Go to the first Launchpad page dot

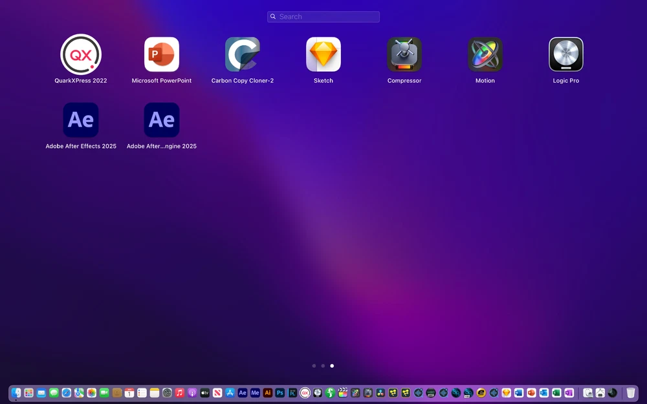[314, 366]
